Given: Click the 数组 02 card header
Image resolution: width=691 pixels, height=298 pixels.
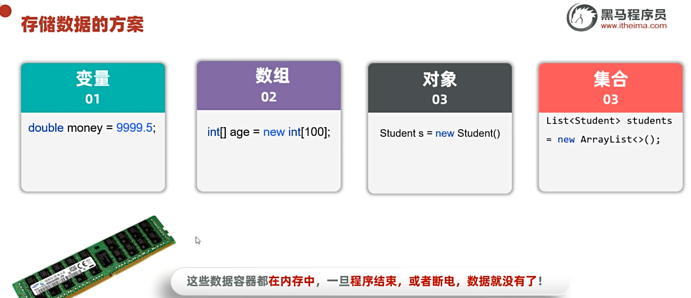Looking at the screenshot, I should [269, 86].
